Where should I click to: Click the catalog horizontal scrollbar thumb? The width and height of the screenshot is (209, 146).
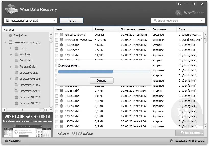point(23,110)
